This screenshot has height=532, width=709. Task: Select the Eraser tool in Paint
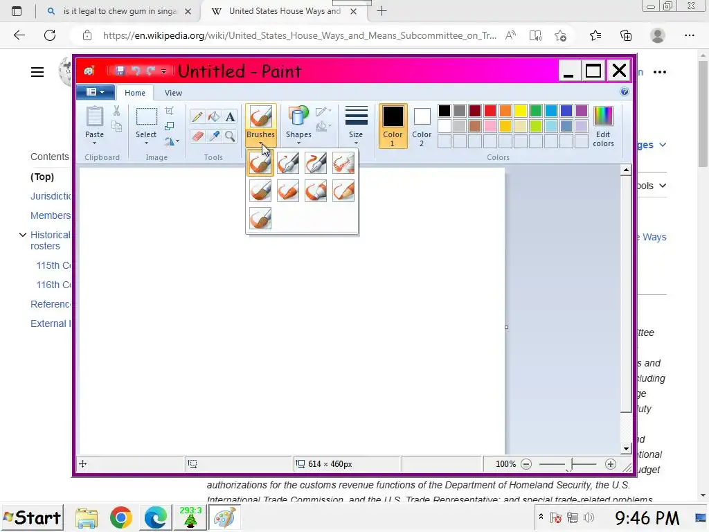click(197, 136)
